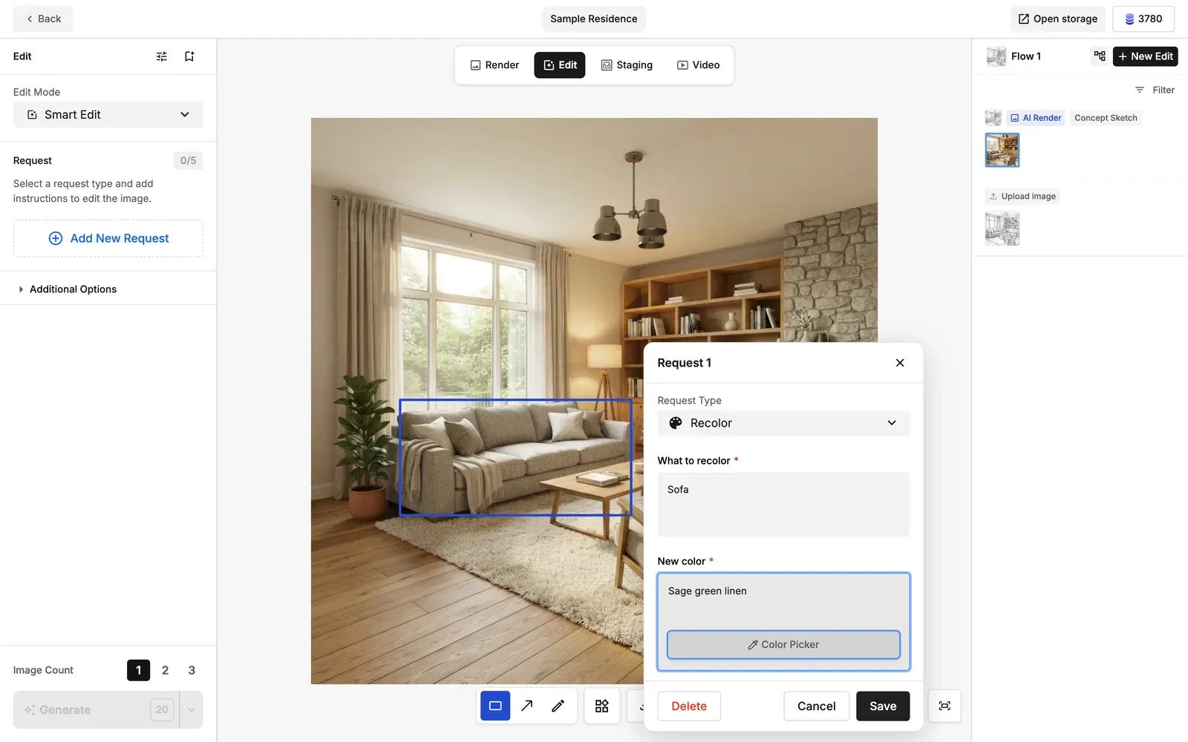Close the Request 1 dialog
The height and width of the screenshot is (742, 1188).
point(900,363)
